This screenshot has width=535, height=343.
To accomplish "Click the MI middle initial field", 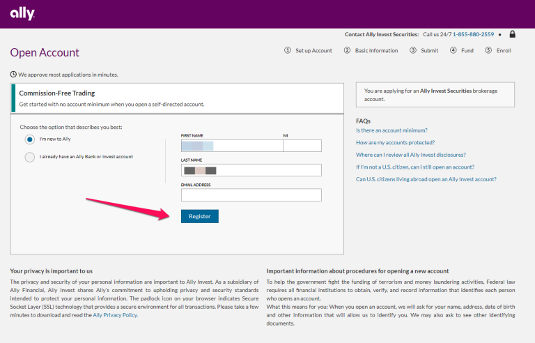I will [302, 146].
